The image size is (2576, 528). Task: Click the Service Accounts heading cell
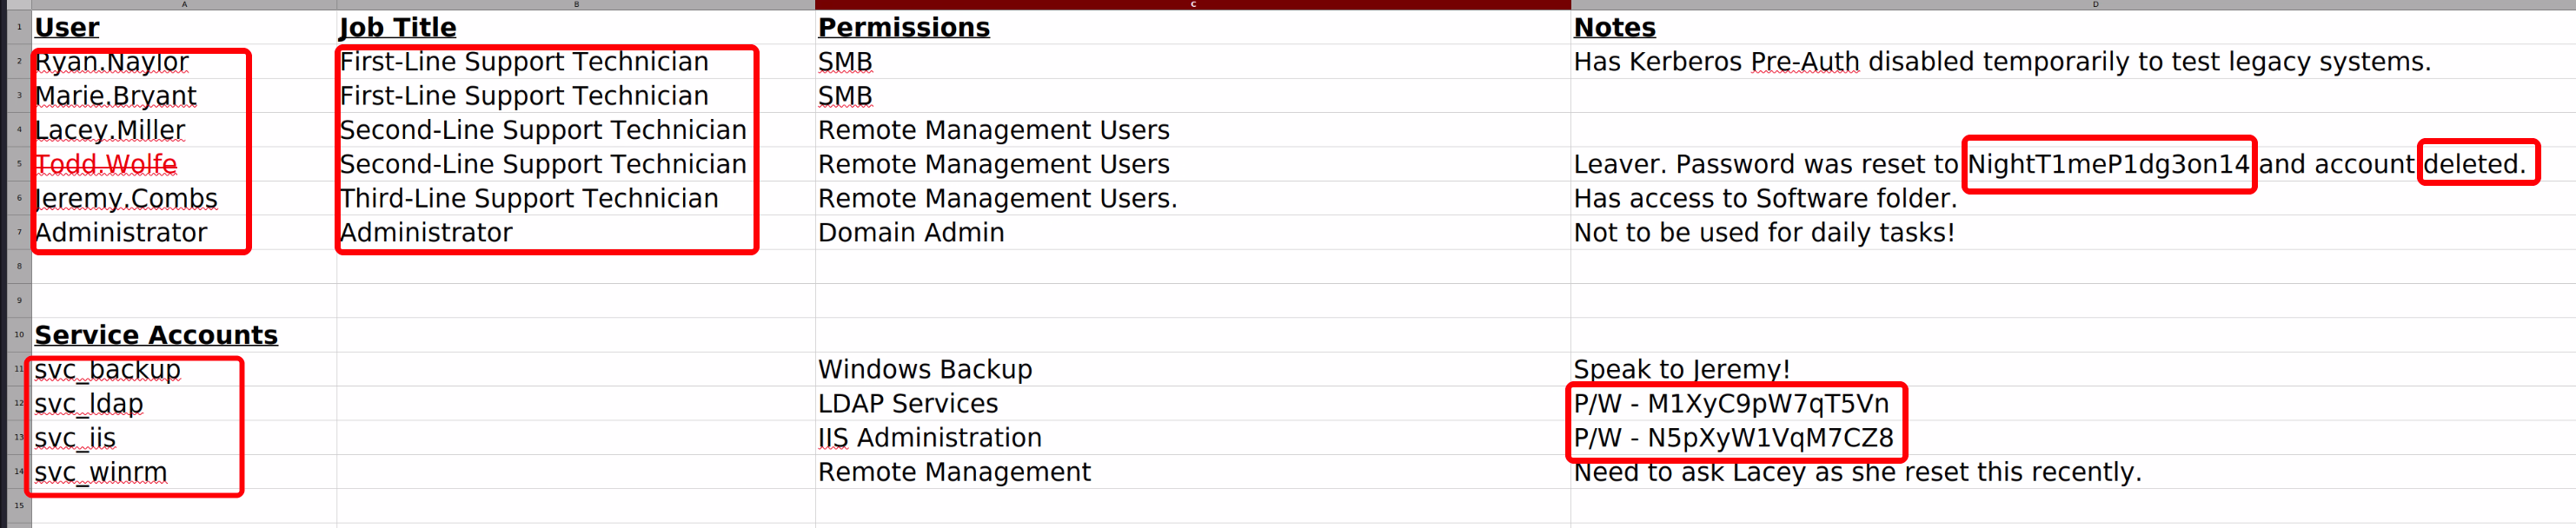coord(156,335)
